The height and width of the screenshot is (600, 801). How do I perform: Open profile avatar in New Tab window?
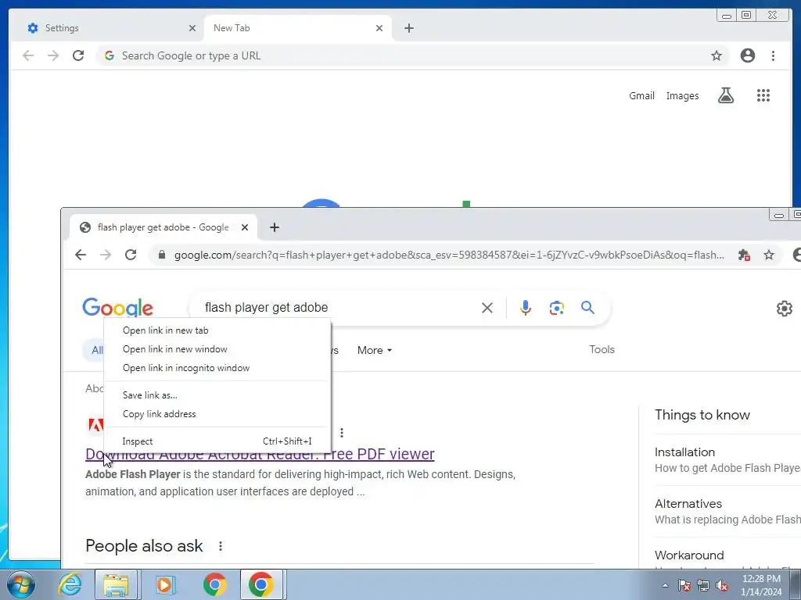point(747,55)
